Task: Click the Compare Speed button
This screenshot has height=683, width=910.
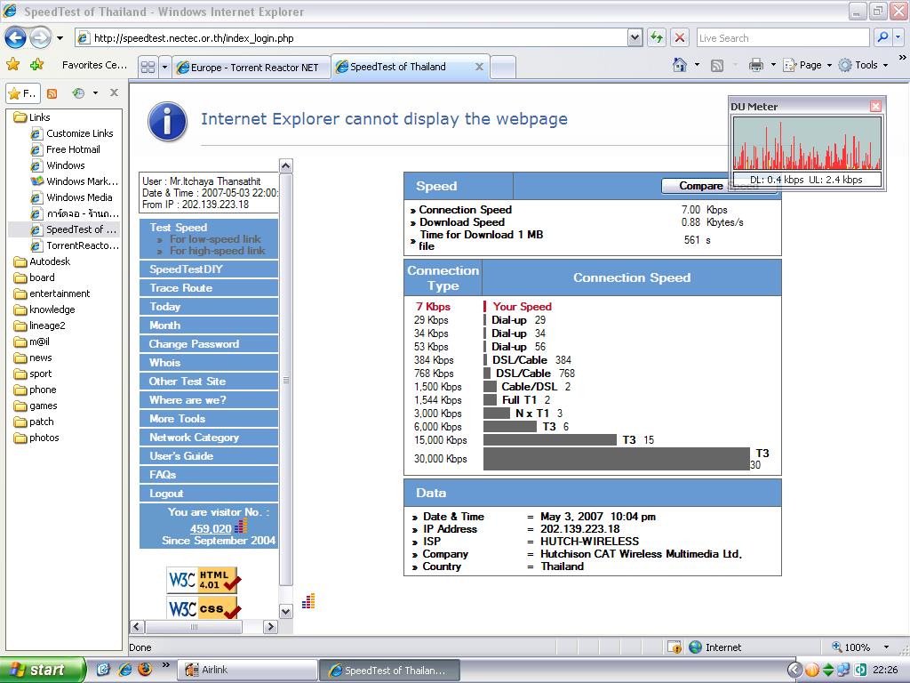Action: coord(718,186)
